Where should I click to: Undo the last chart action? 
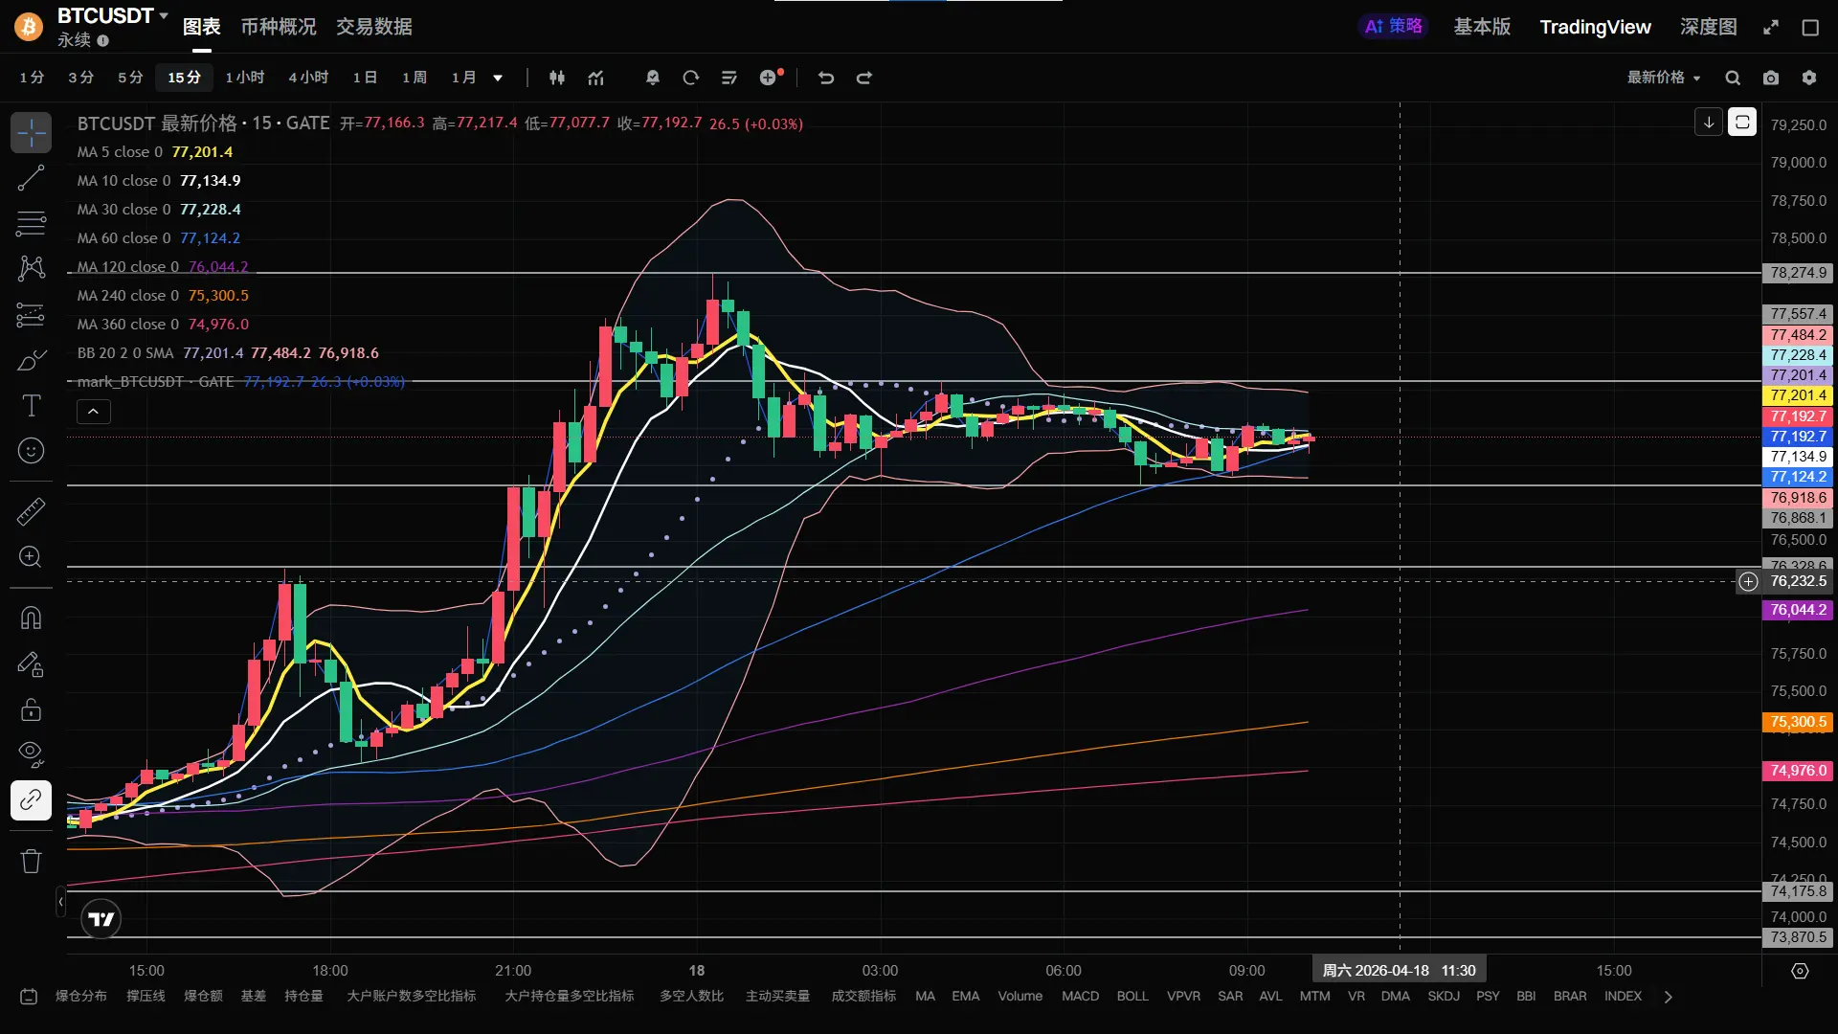826,79
